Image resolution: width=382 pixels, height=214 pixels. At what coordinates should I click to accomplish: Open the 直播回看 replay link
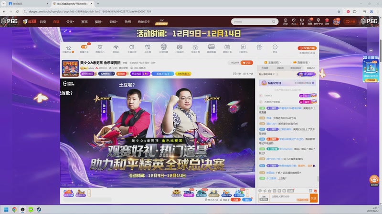tap(302, 62)
